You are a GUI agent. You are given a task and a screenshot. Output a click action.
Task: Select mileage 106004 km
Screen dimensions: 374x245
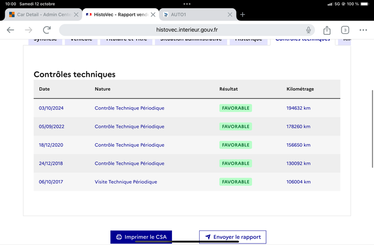click(298, 182)
